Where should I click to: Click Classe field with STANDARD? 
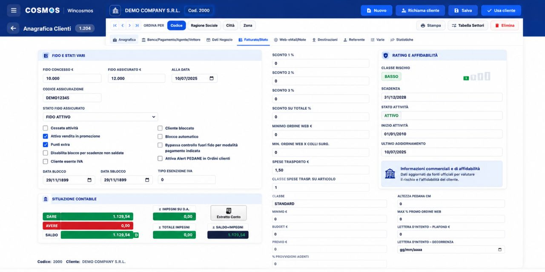[x=330, y=204]
